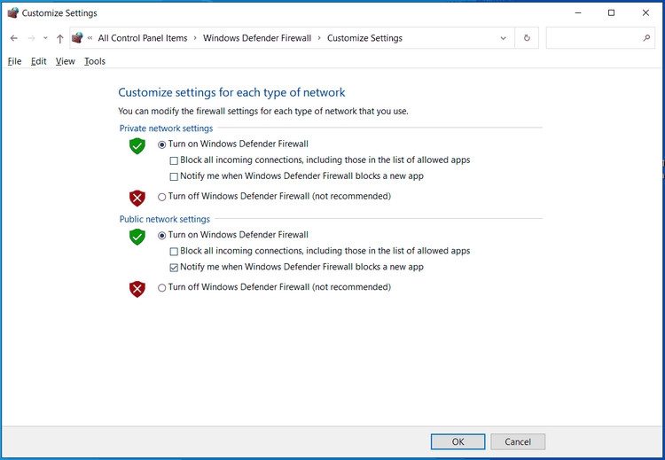The image size is (665, 460).
Task: Navigate to Windows Defender Firewall breadcrumb
Action: coord(257,38)
